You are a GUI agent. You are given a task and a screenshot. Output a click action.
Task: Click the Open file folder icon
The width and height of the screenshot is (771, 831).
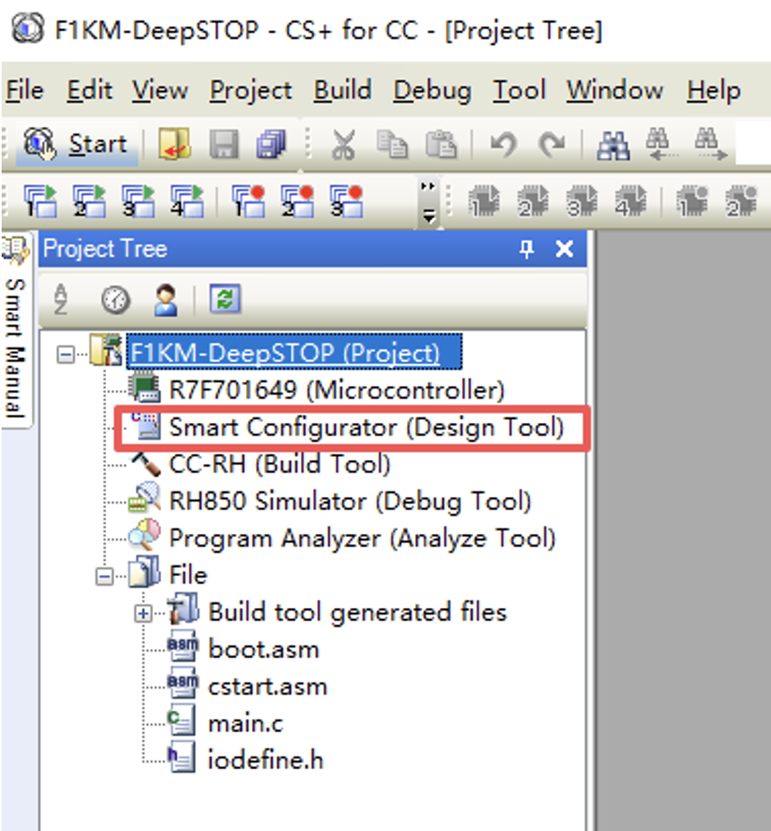174,145
